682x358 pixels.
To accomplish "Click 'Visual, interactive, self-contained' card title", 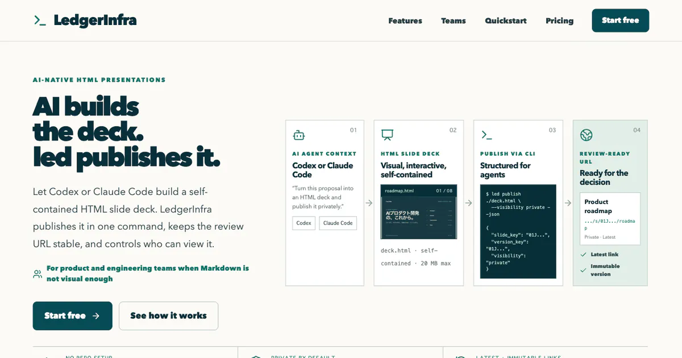I will pyautogui.click(x=414, y=170).
